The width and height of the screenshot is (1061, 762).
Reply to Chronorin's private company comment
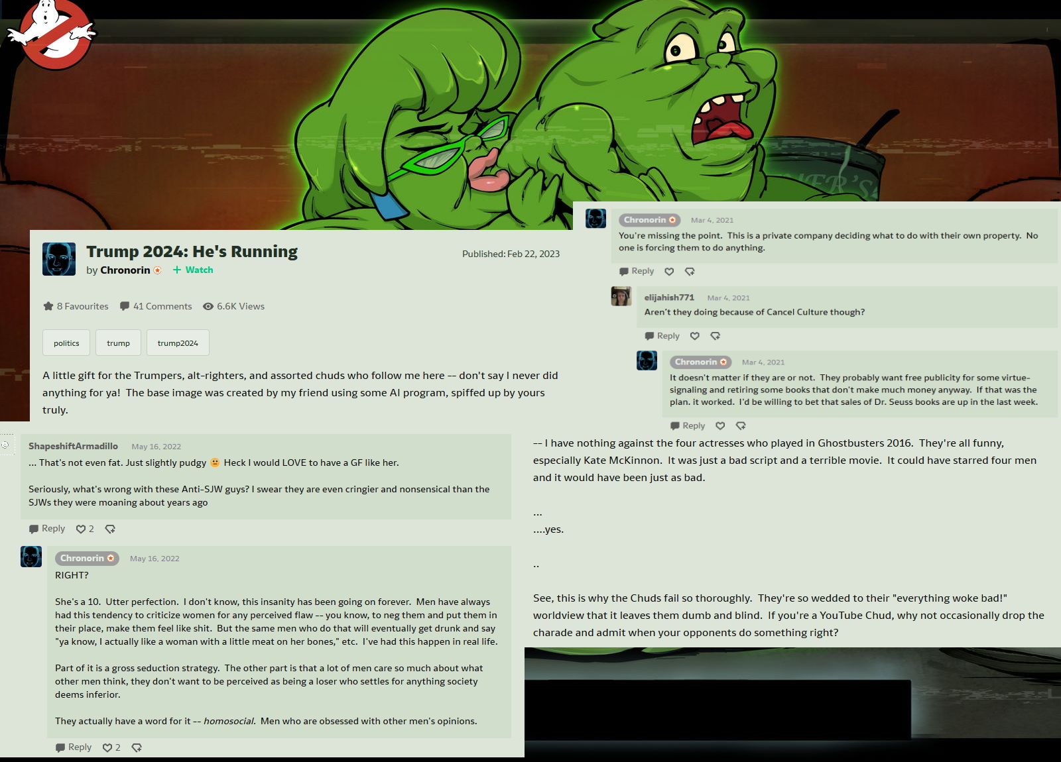click(637, 271)
